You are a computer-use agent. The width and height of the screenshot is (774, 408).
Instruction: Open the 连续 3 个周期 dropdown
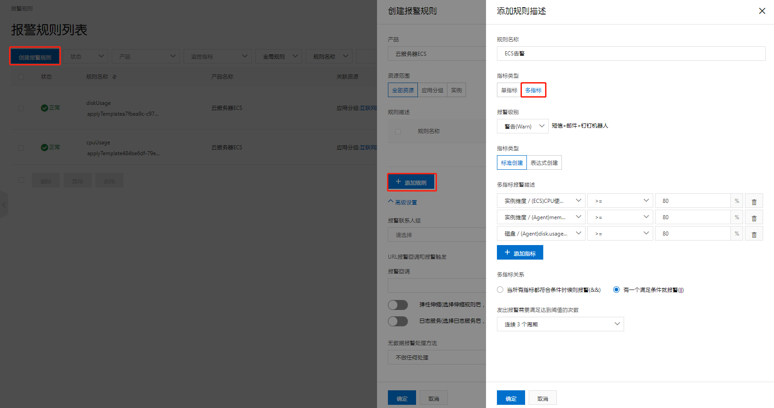pos(560,324)
